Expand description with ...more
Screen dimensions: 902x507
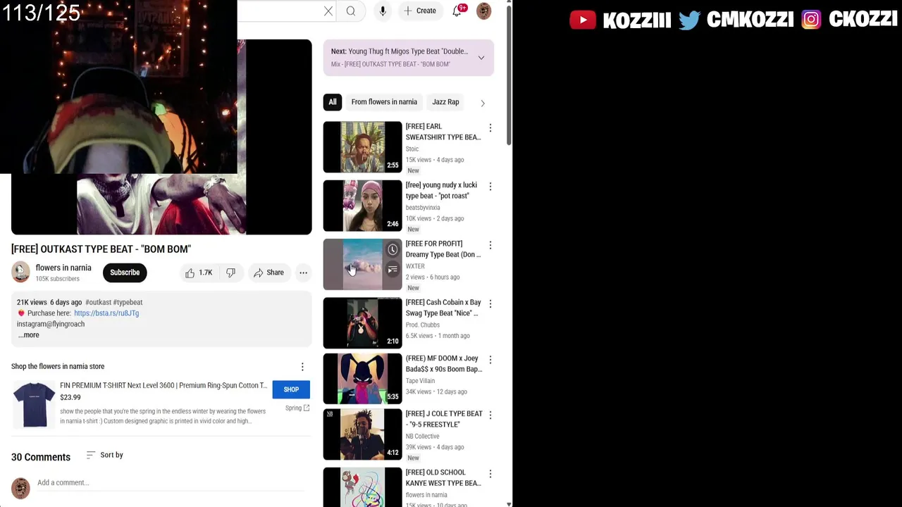click(29, 335)
